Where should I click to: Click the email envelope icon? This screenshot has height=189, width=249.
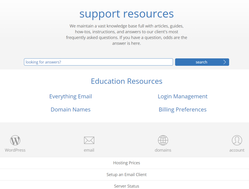(89, 140)
